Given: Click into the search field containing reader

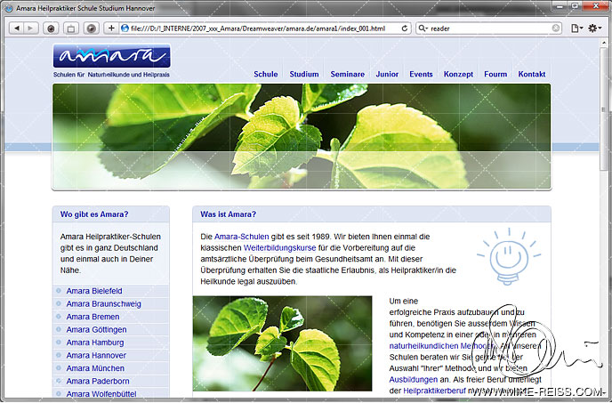Looking at the screenshot, I should [x=490, y=28].
